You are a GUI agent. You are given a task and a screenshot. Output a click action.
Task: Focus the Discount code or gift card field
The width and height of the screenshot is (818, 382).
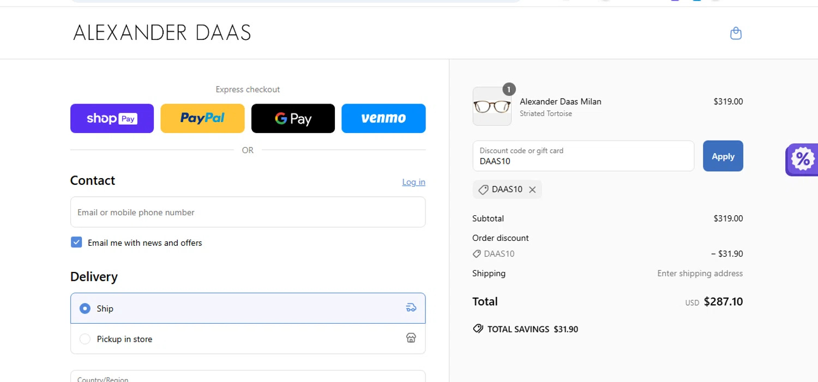[583, 156]
